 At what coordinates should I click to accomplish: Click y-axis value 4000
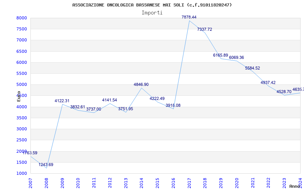(22, 107)
